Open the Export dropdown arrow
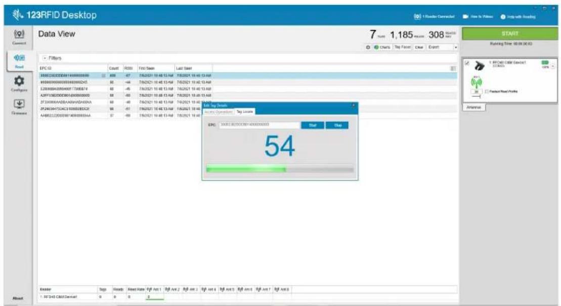Screen dimensions: 561x306 tap(455, 47)
